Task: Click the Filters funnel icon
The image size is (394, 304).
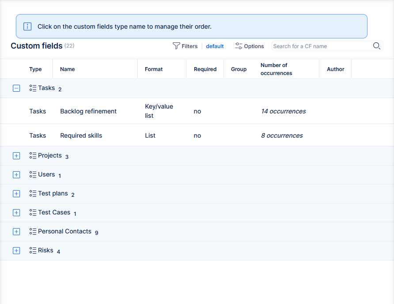Action: [176, 46]
